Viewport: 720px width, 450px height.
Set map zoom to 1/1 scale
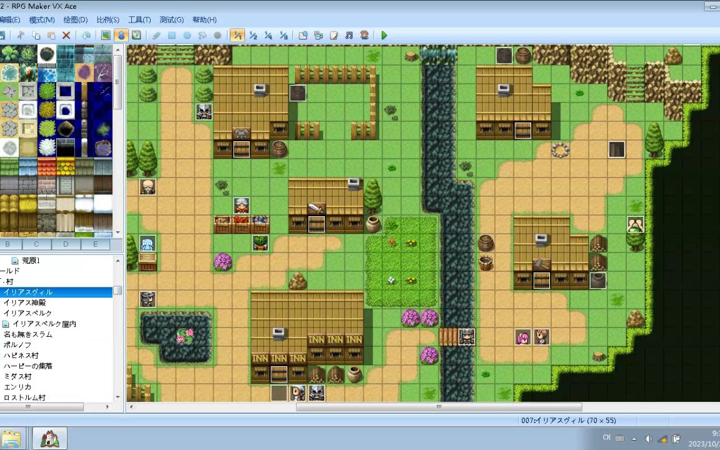point(237,36)
